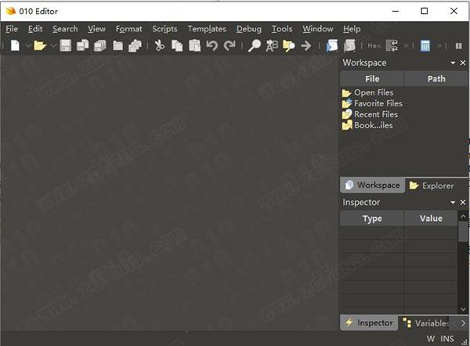Image resolution: width=470 pixels, height=346 pixels.
Task: Switch to the Workspace tab
Action: click(x=372, y=185)
